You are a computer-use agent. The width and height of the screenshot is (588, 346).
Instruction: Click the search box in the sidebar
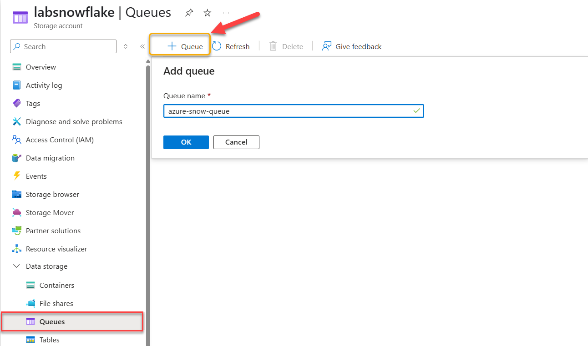(x=63, y=46)
